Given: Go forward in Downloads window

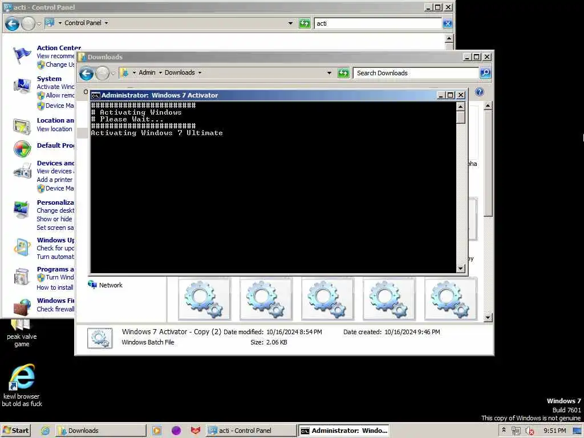Looking at the screenshot, I should tap(102, 74).
